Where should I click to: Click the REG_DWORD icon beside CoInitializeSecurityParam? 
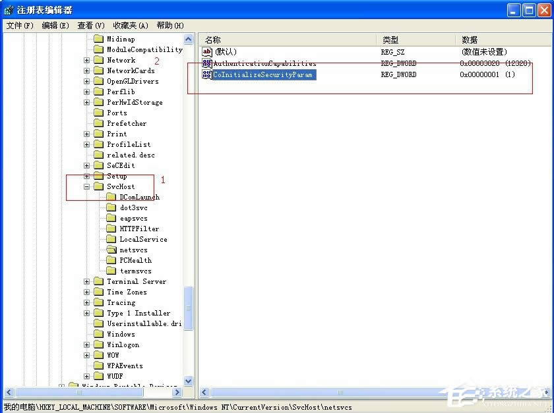[206, 74]
